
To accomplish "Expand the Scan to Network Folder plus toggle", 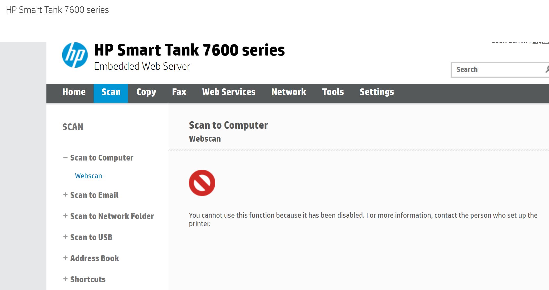I will 65,216.
